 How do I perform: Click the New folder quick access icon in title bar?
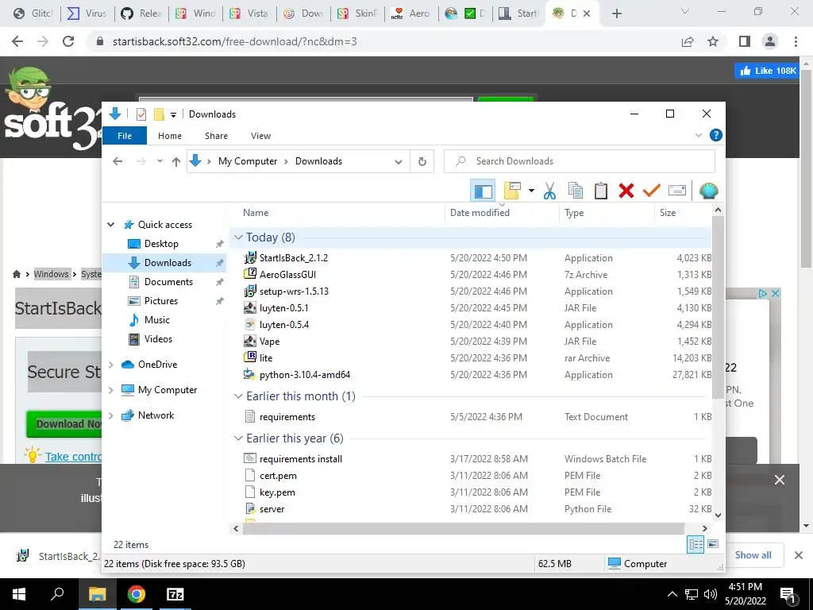point(159,114)
